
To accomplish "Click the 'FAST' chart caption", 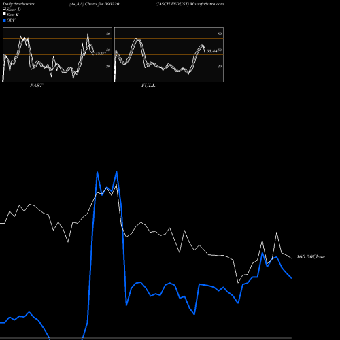I will tap(36, 86).
